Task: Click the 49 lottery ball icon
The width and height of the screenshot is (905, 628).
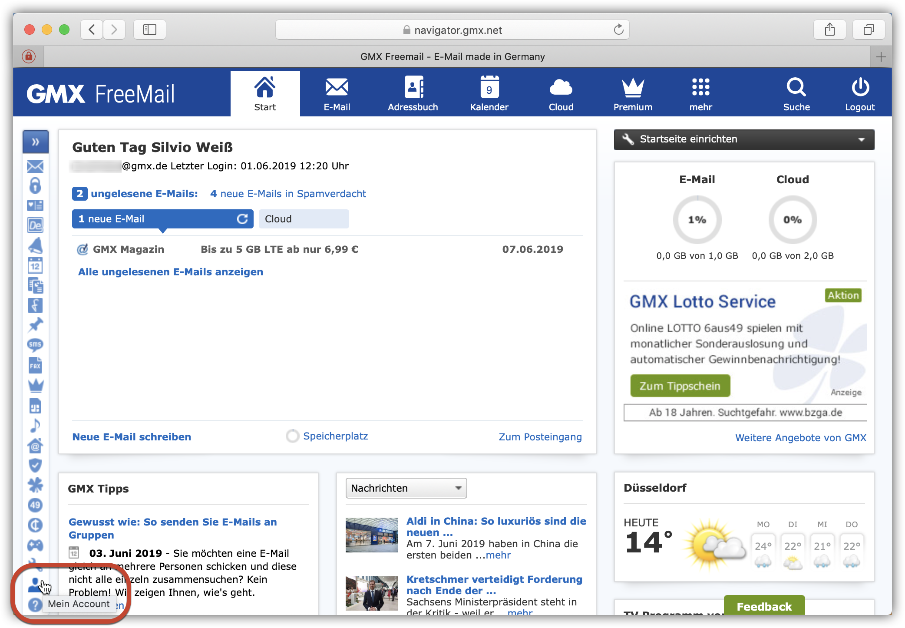Action: coord(35,505)
